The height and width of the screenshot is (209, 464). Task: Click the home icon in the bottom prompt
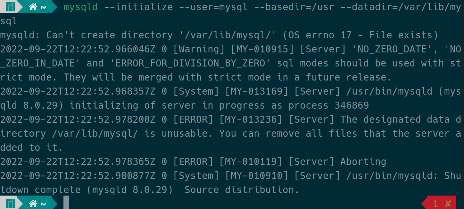(33, 203)
